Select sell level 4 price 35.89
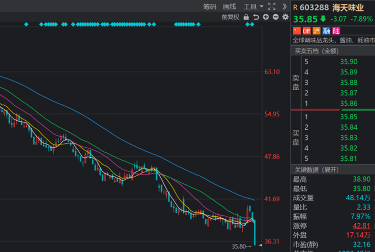Screen dimensions: 375x252 coord(349,72)
